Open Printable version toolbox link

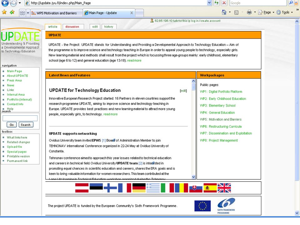[x=18, y=156]
